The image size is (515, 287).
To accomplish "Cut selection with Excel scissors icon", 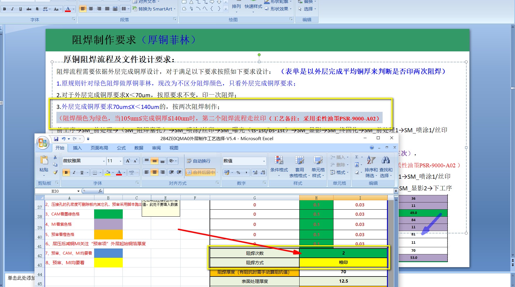I will click(55, 157).
